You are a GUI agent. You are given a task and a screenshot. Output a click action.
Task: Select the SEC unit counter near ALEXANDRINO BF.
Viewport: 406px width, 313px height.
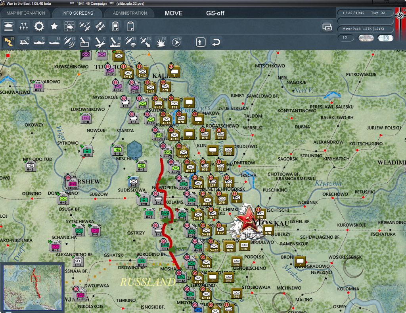point(78,261)
